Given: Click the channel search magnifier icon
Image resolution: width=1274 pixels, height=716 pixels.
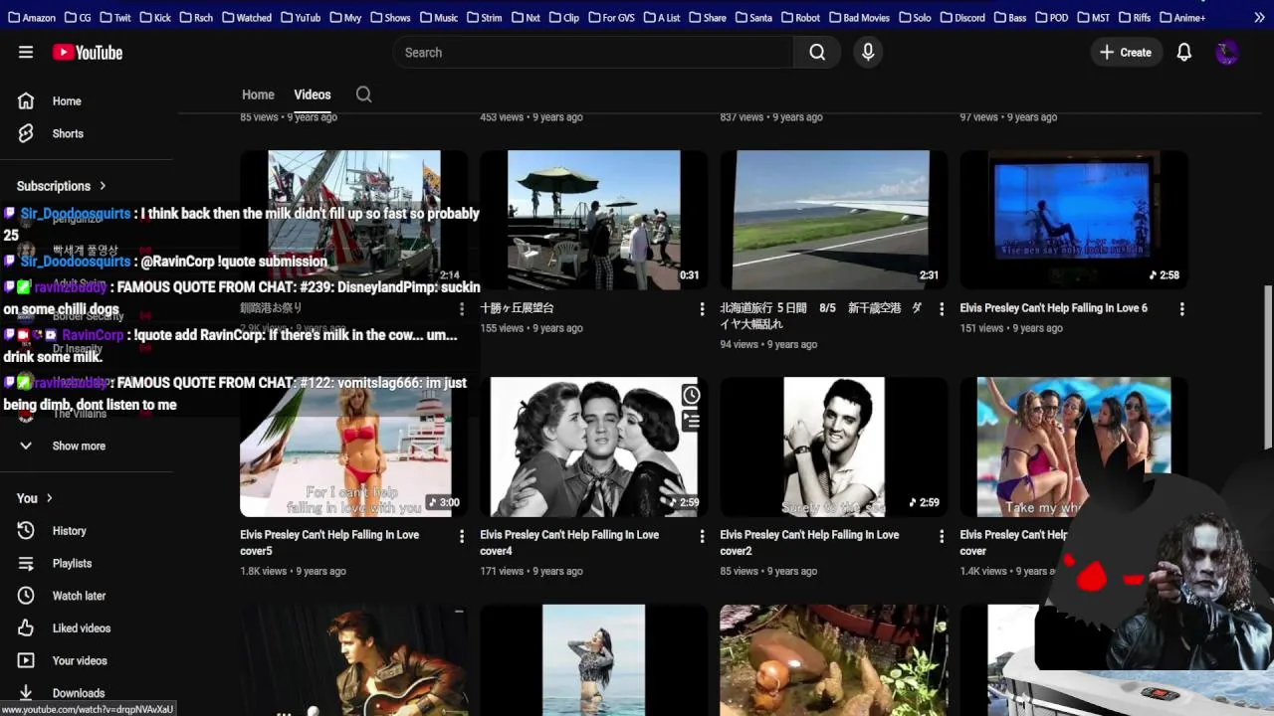Looking at the screenshot, I should point(363,94).
